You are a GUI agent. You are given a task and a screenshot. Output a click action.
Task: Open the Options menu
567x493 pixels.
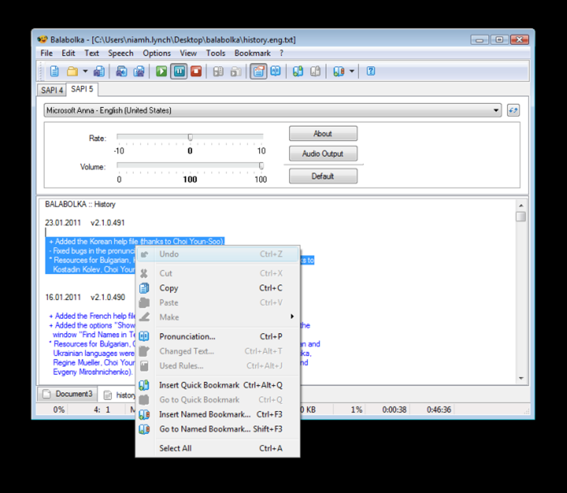[157, 53]
